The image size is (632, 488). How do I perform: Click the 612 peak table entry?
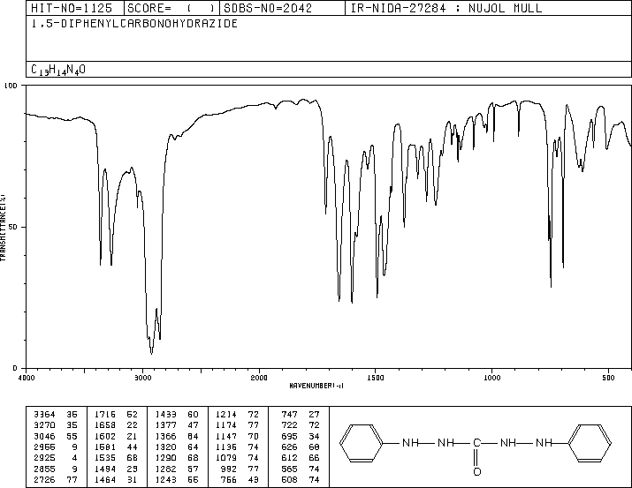(x=301, y=458)
